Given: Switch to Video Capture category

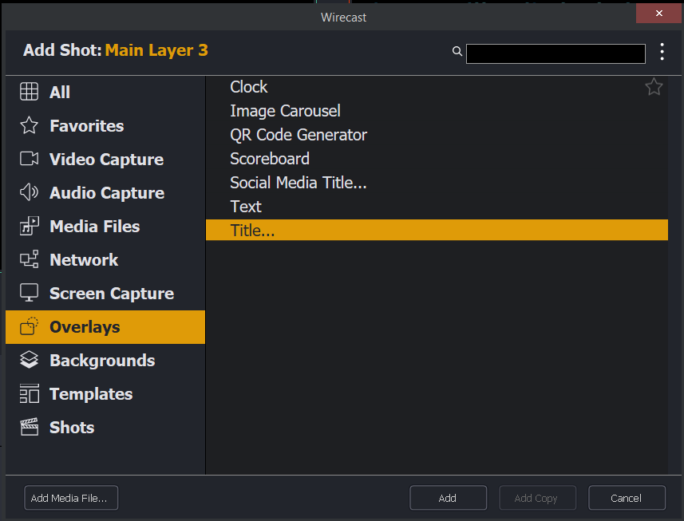Looking at the screenshot, I should click(x=106, y=159).
